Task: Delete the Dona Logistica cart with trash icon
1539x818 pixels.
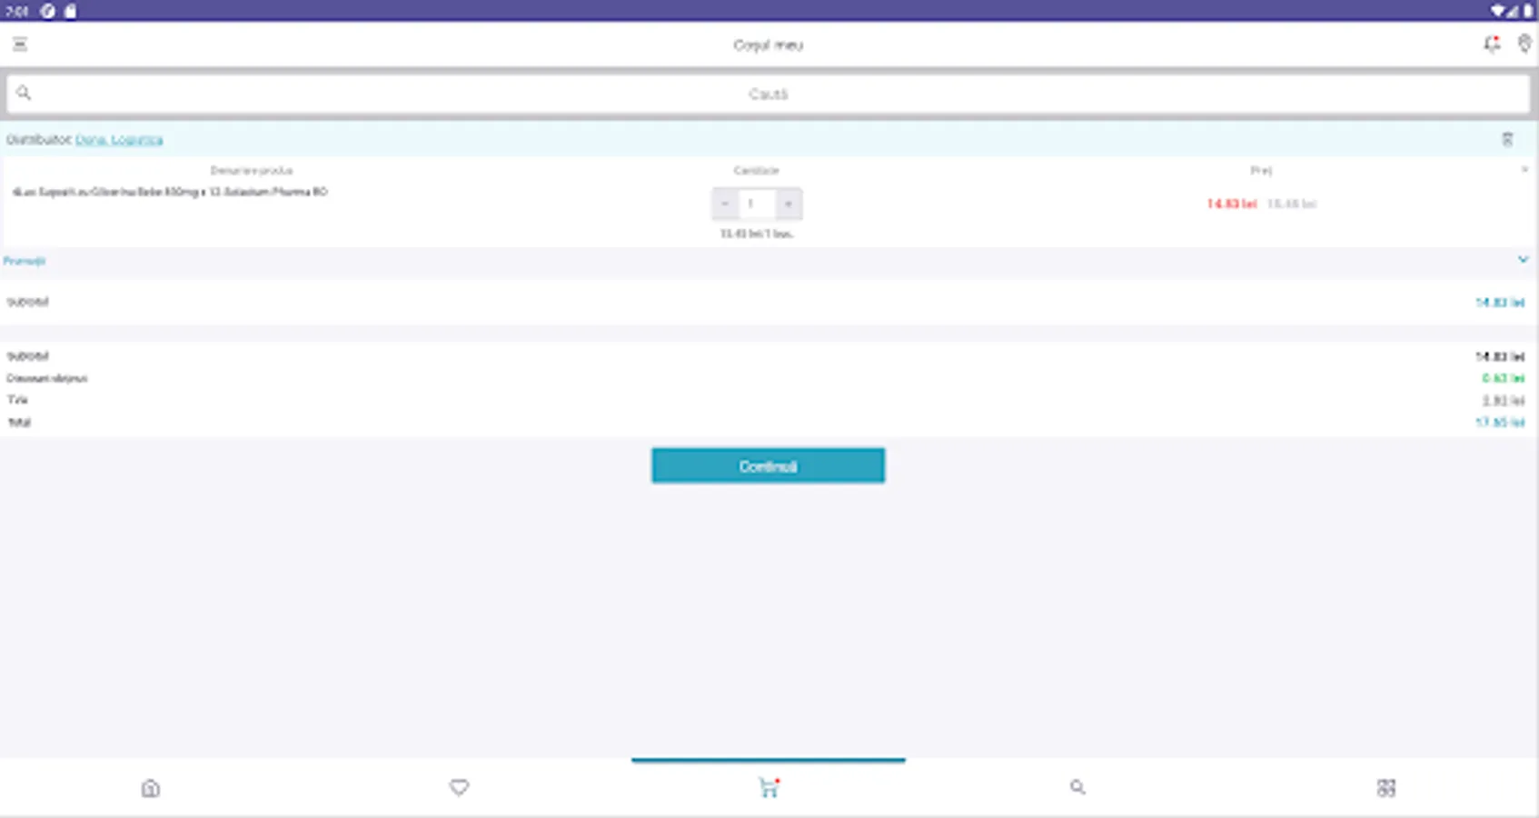Action: [x=1509, y=139]
